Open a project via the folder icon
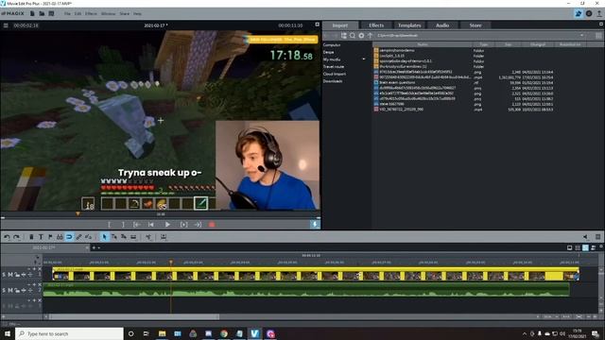This screenshot has height=340, width=605. pos(42,13)
